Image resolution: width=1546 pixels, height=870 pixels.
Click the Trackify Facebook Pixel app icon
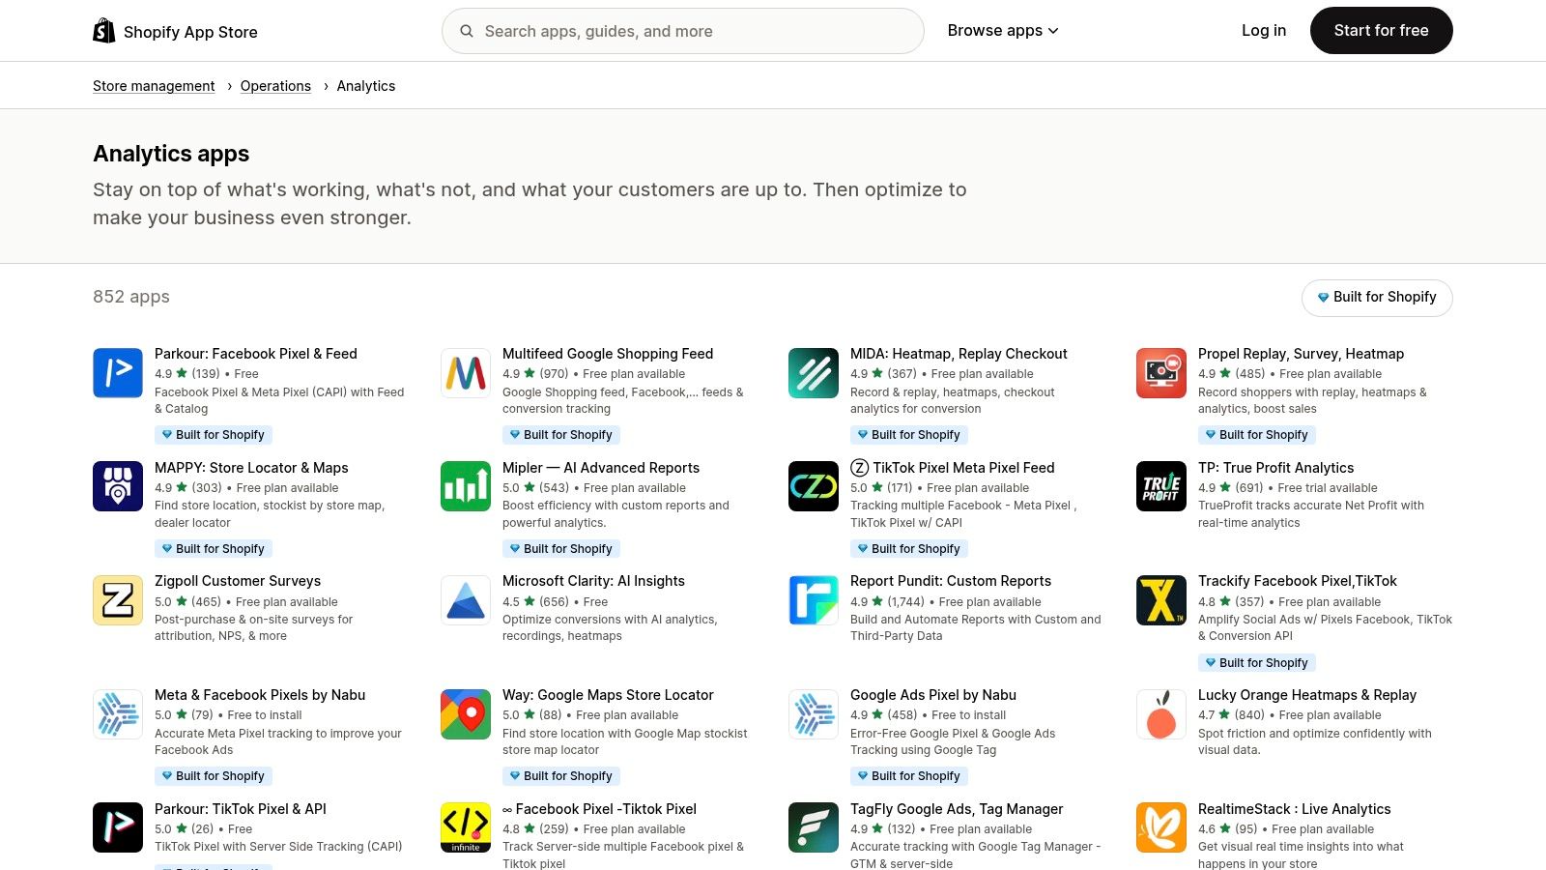click(x=1160, y=599)
